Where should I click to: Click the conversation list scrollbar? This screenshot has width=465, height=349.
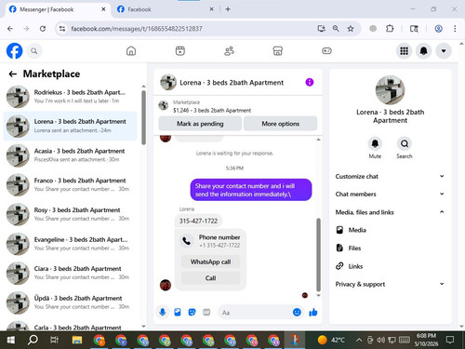[x=143, y=118]
